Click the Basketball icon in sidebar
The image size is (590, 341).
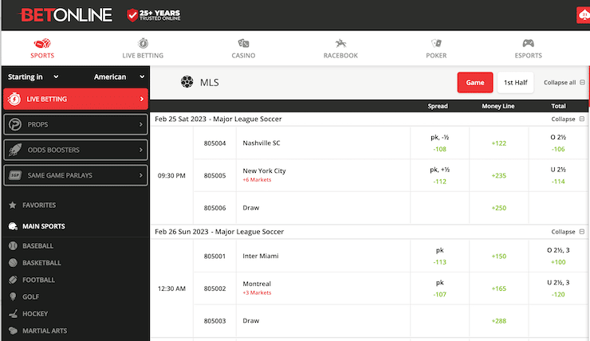click(x=13, y=263)
